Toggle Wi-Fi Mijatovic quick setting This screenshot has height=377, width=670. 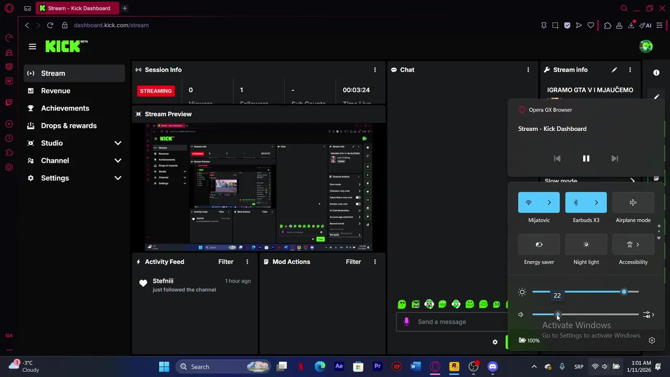click(528, 203)
